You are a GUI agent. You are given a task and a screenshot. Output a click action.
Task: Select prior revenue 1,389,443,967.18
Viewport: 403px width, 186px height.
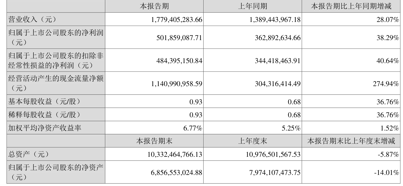(273, 19)
